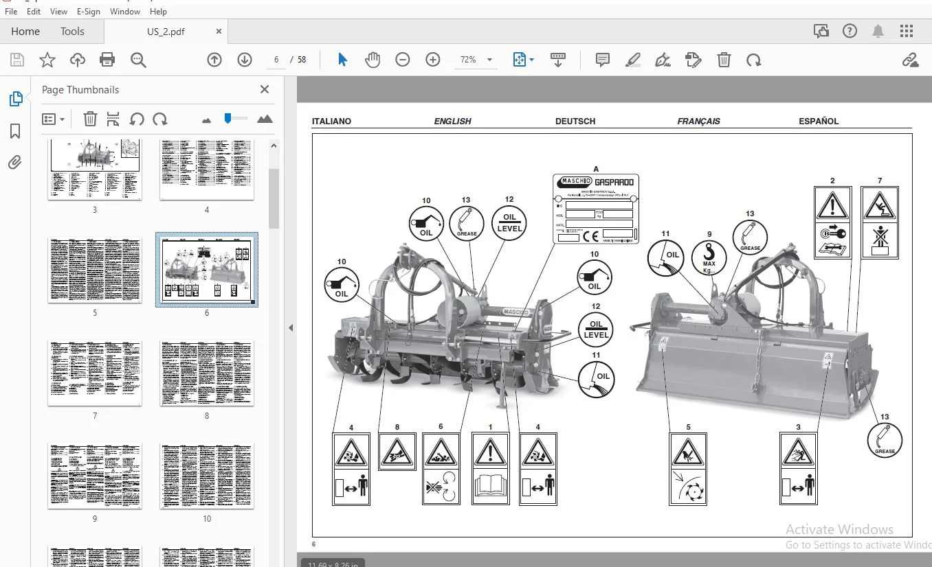Screen dimensions: 932x567
Task: Adjust the thumbnail size slider
Action: point(228,119)
